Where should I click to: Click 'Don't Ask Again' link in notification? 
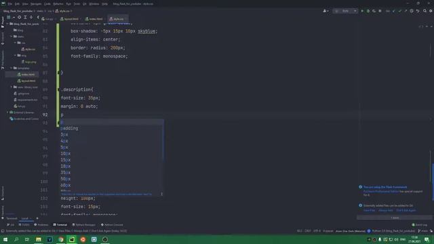406,210
